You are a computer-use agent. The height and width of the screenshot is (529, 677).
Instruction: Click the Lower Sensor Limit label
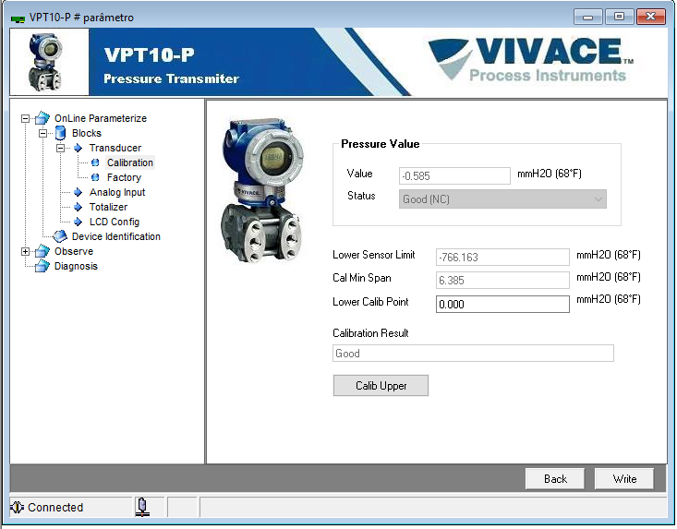[x=374, y=255]
